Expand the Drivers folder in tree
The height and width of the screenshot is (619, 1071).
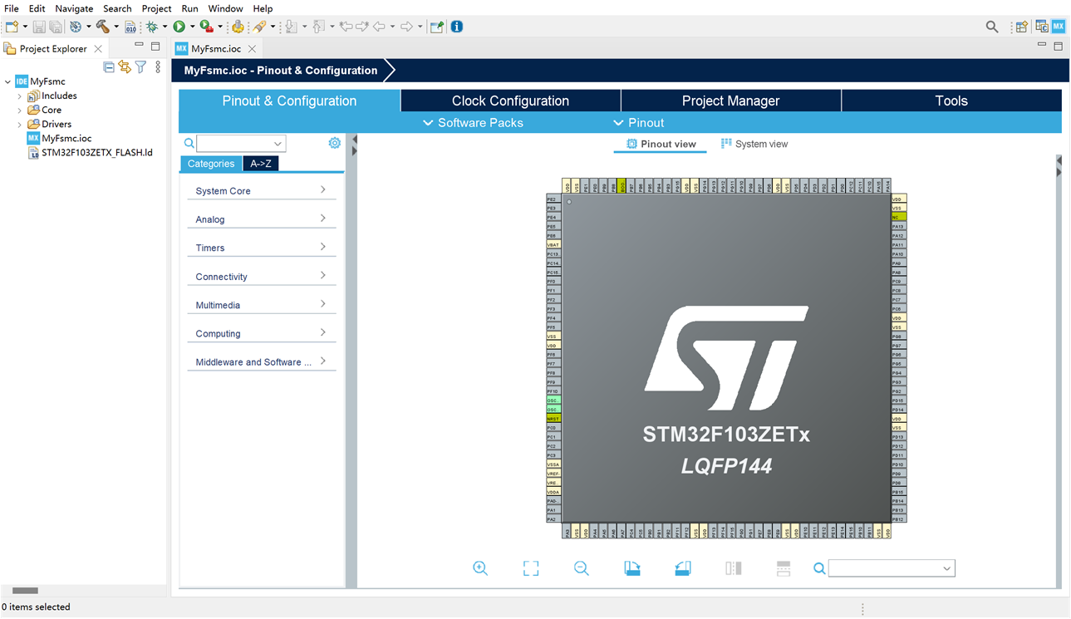point(20,125)
